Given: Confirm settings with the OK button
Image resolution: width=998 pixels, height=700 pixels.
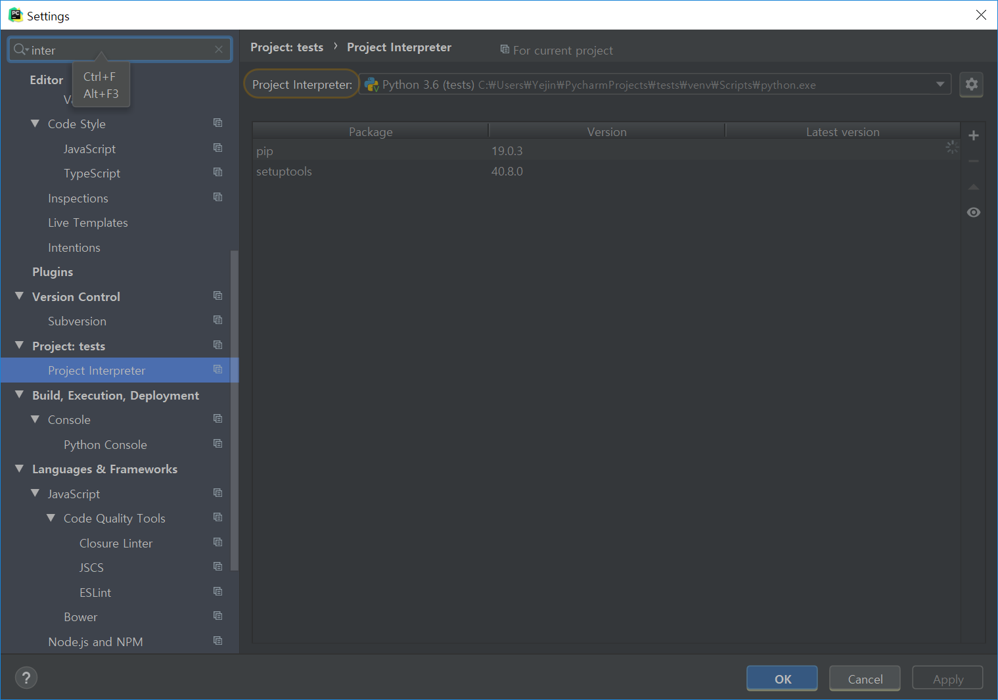Looking at the screenshot, I should pos(782,678).
